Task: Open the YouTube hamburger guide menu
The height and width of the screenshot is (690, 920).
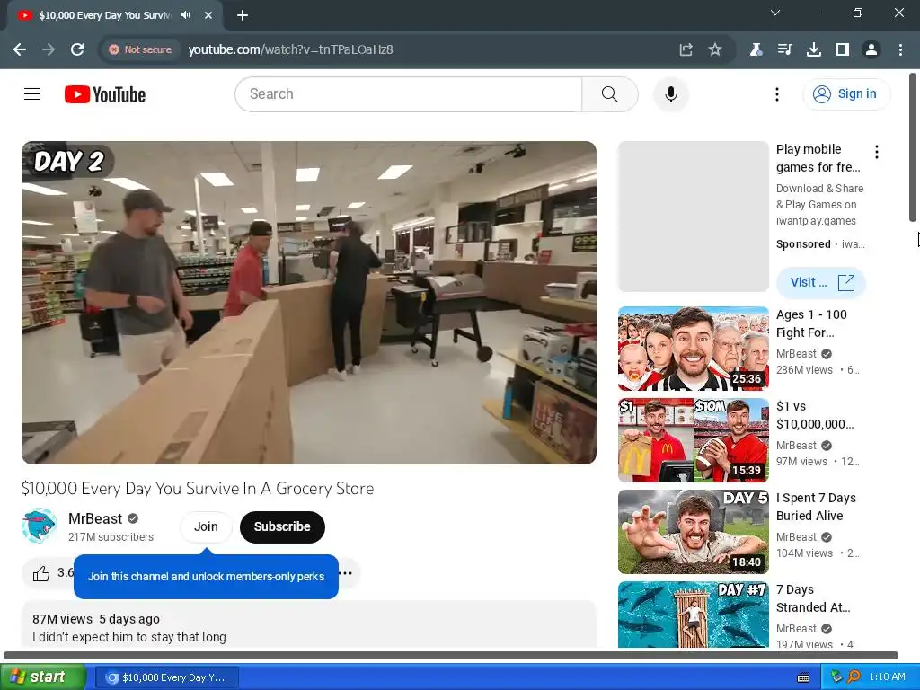Action: point(32,93)
